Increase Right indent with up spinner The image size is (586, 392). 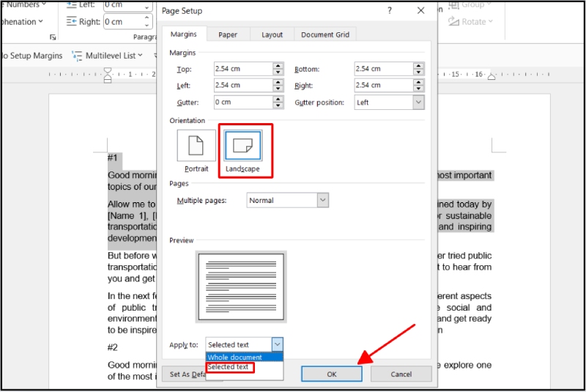tap(147, 18)
